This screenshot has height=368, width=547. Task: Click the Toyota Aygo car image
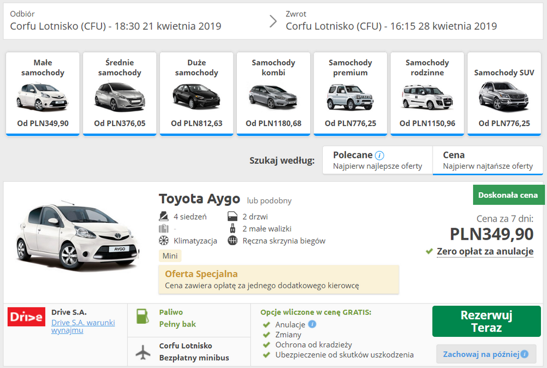[78, 236]
